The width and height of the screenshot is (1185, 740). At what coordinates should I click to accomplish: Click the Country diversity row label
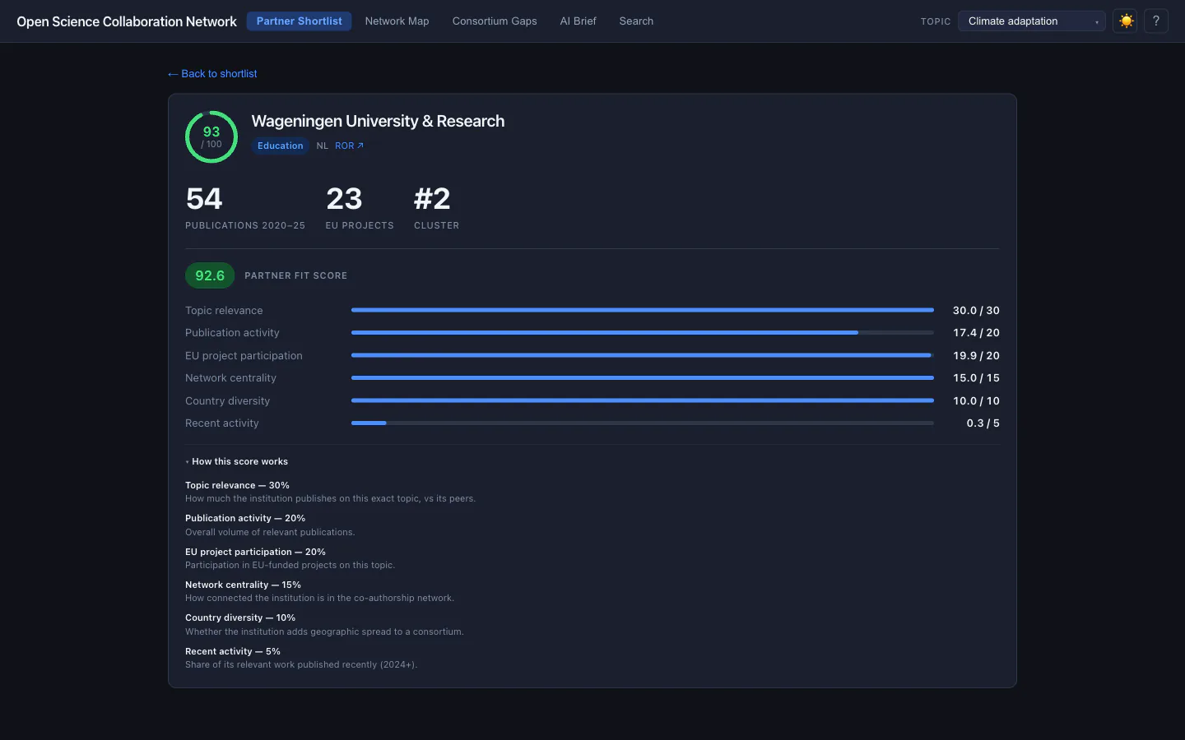(227, 401)
